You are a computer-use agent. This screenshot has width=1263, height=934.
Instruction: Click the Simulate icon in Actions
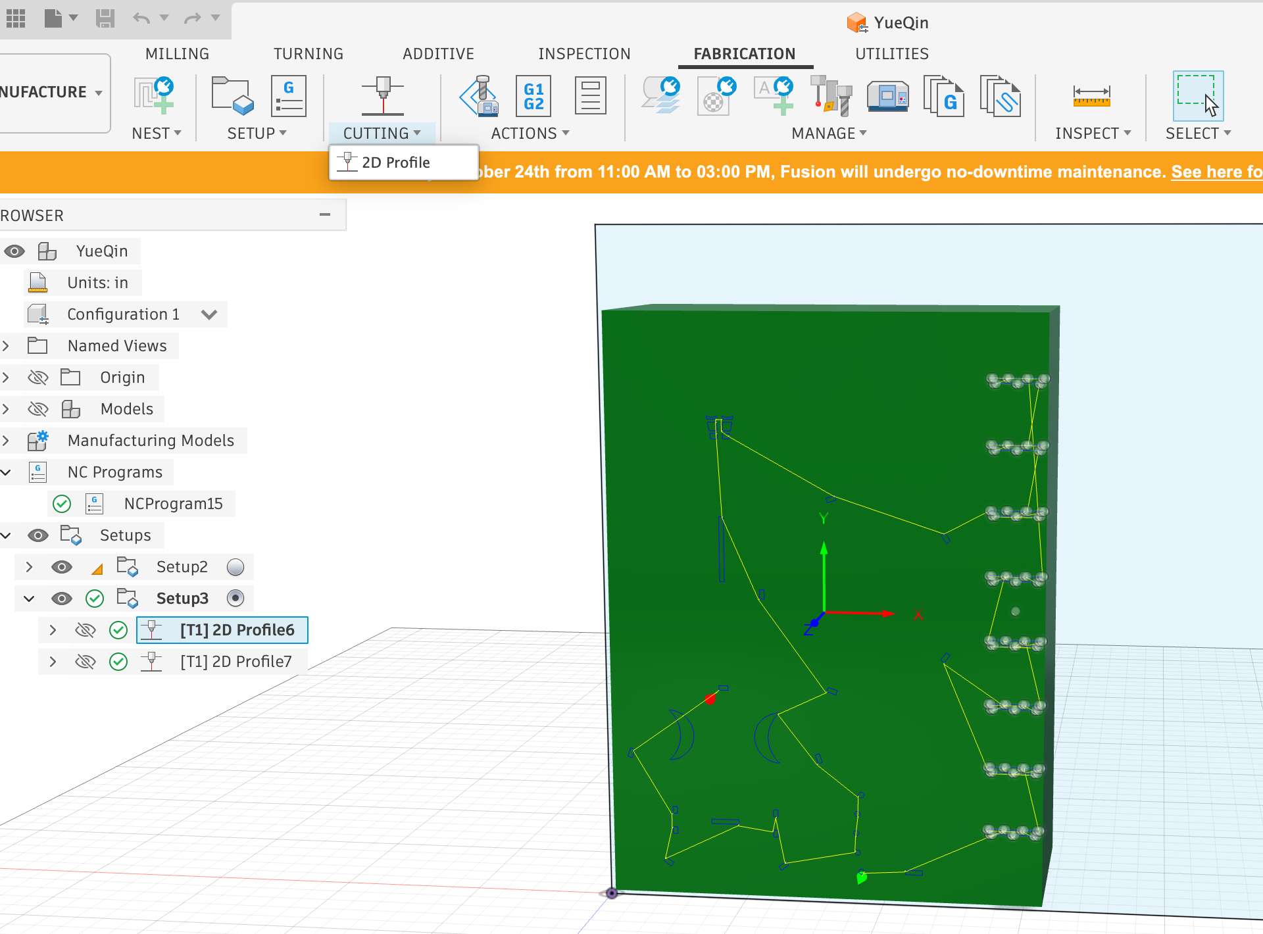(x=479, y=95)
